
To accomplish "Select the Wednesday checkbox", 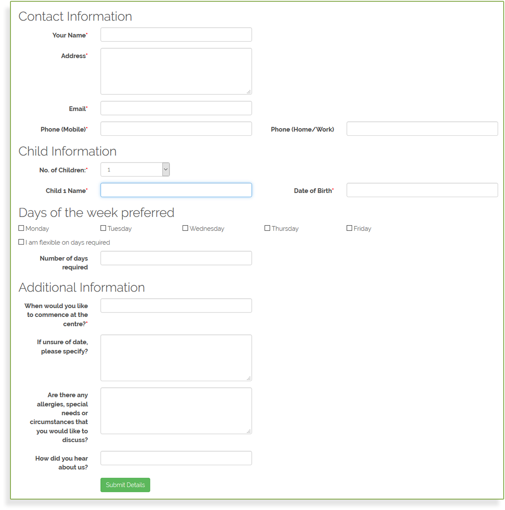I will pos(185,228).
